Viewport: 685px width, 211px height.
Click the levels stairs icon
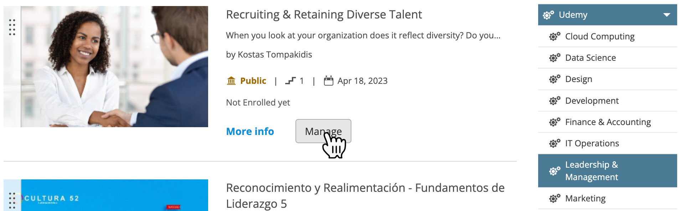coord(290,81)
